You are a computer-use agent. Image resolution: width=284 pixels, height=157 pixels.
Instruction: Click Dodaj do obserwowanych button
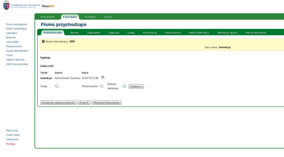[58, 102]
